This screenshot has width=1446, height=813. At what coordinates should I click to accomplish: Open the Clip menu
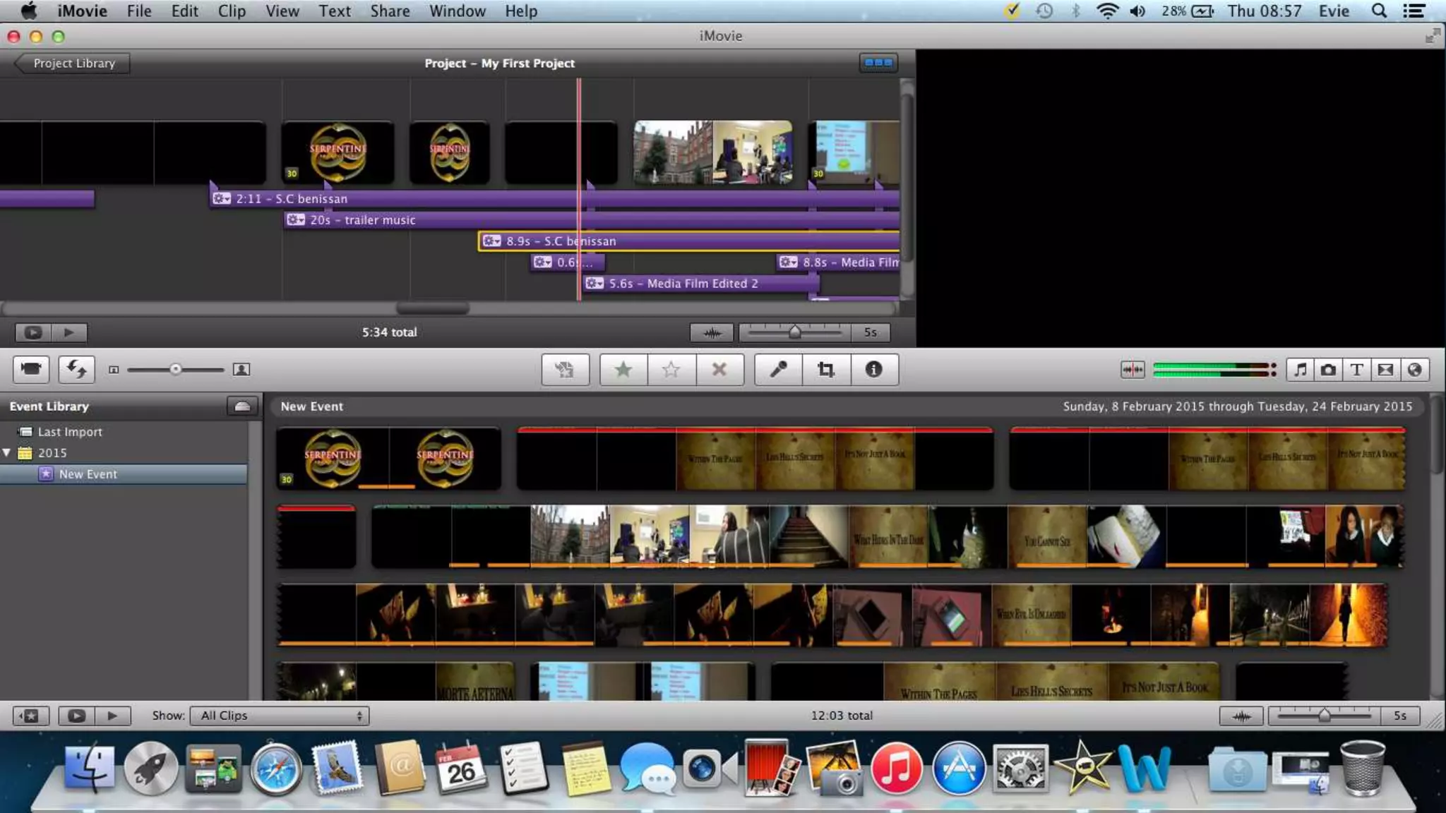(x=232, y=11)
